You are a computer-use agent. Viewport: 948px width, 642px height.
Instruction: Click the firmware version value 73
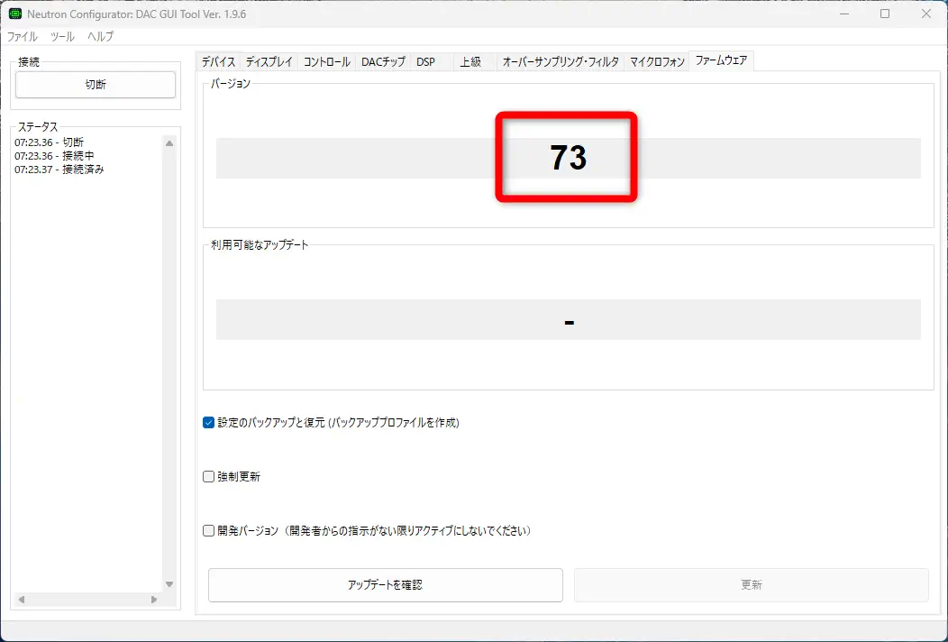569,158
